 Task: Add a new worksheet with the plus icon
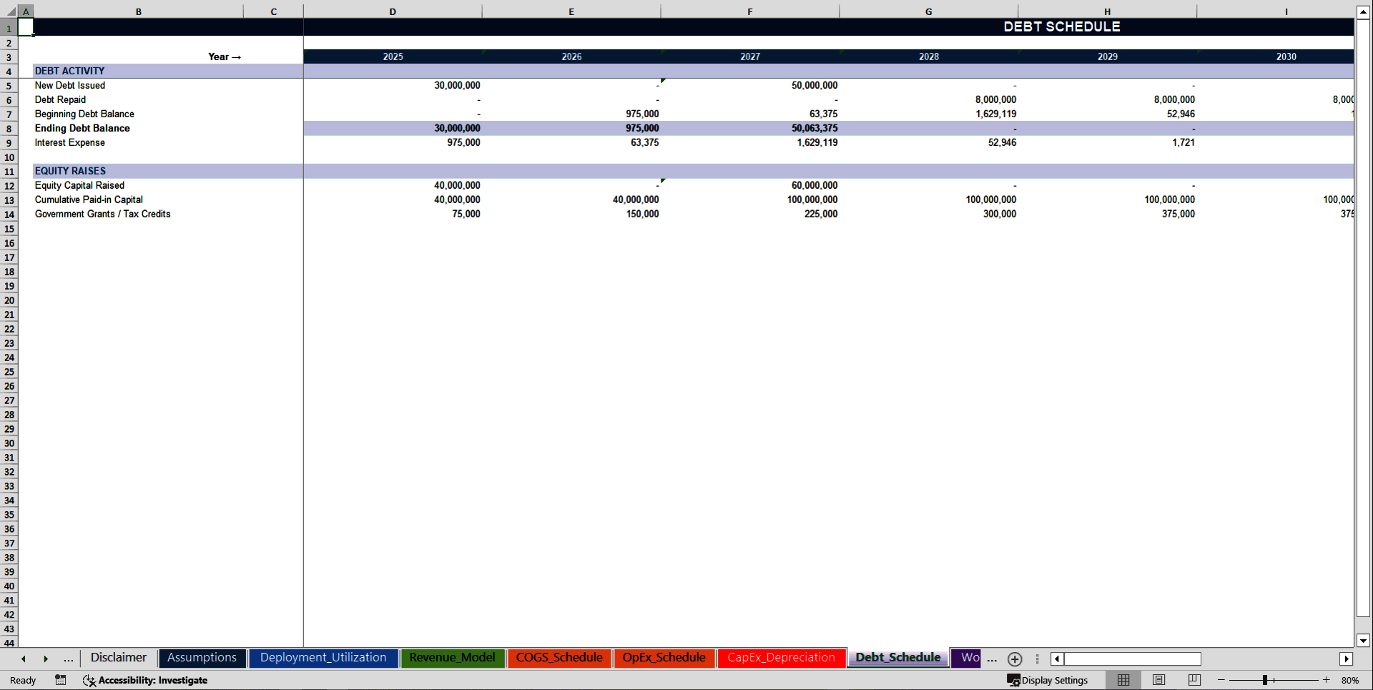point(1015,659)
